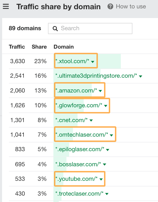
Task: Expand the dropdown arrow beside amazon.com
Action: pos(100,91)
